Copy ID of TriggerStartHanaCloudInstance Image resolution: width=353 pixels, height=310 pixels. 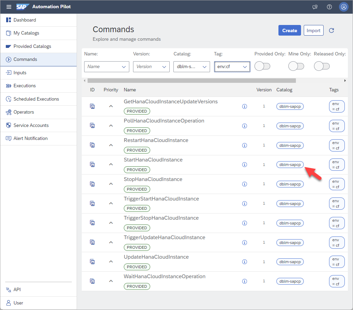coord(92,204)
